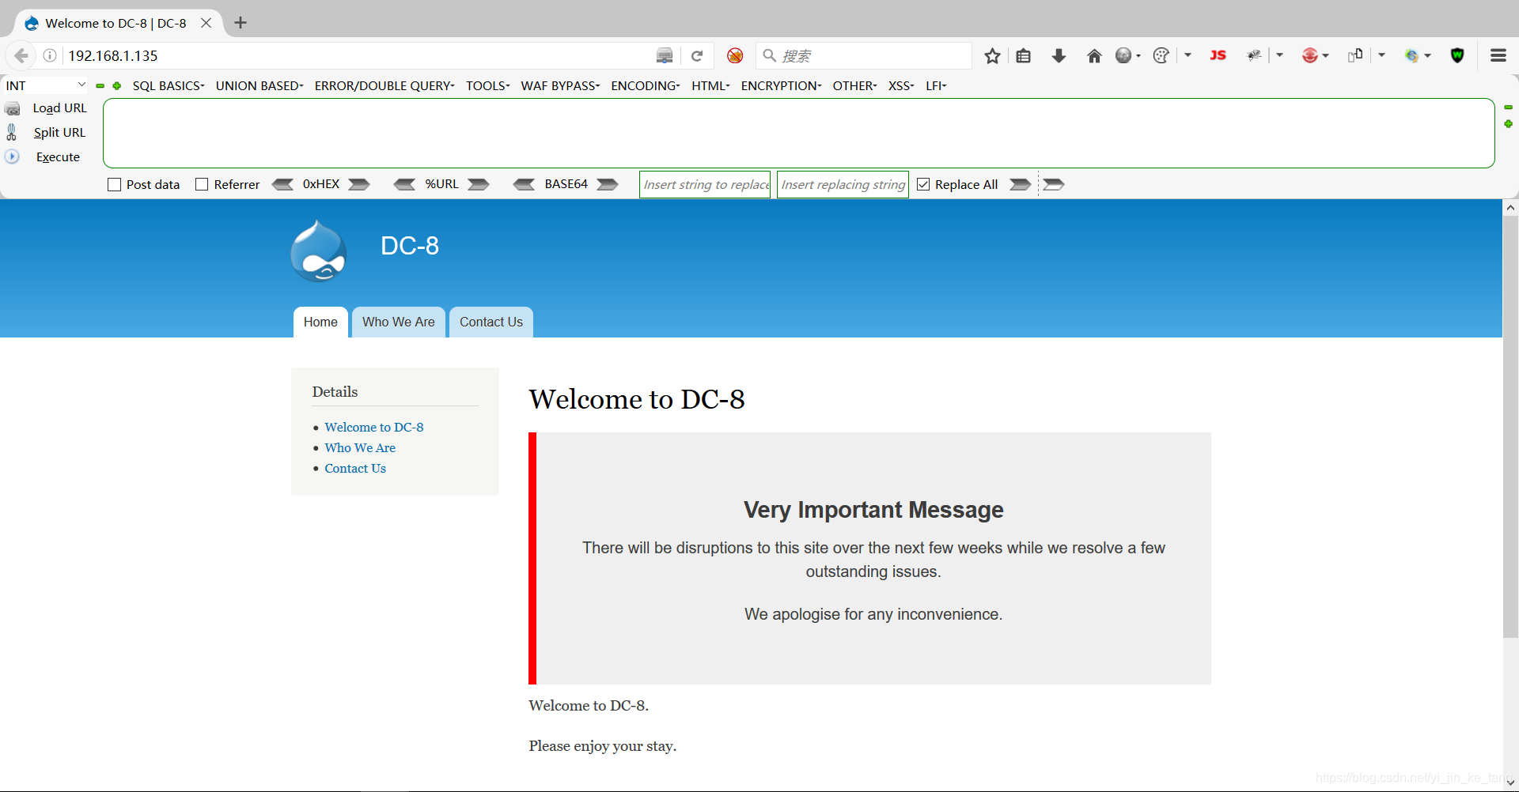Expand the ENCODING menu

646,85
